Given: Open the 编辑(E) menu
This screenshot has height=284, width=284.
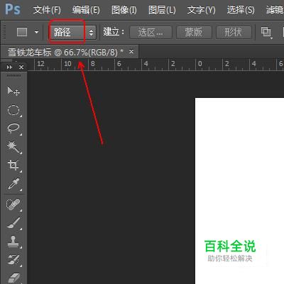Looking at the screenshot, I should coord(86,10).
